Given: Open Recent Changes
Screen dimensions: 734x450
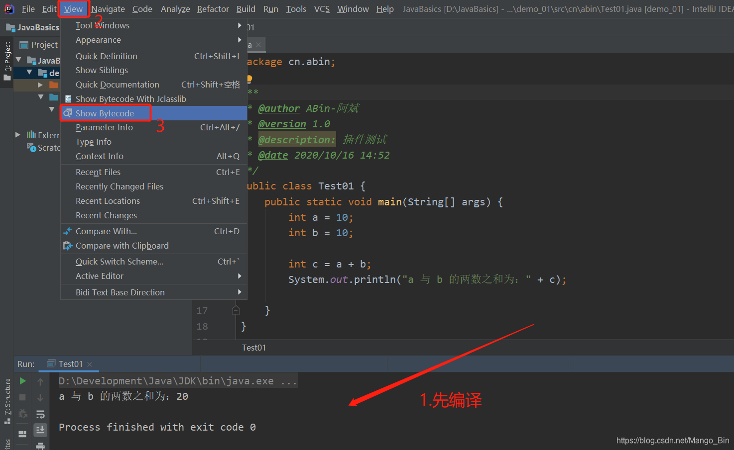Looking at the screenshot, I should point(154,215).
